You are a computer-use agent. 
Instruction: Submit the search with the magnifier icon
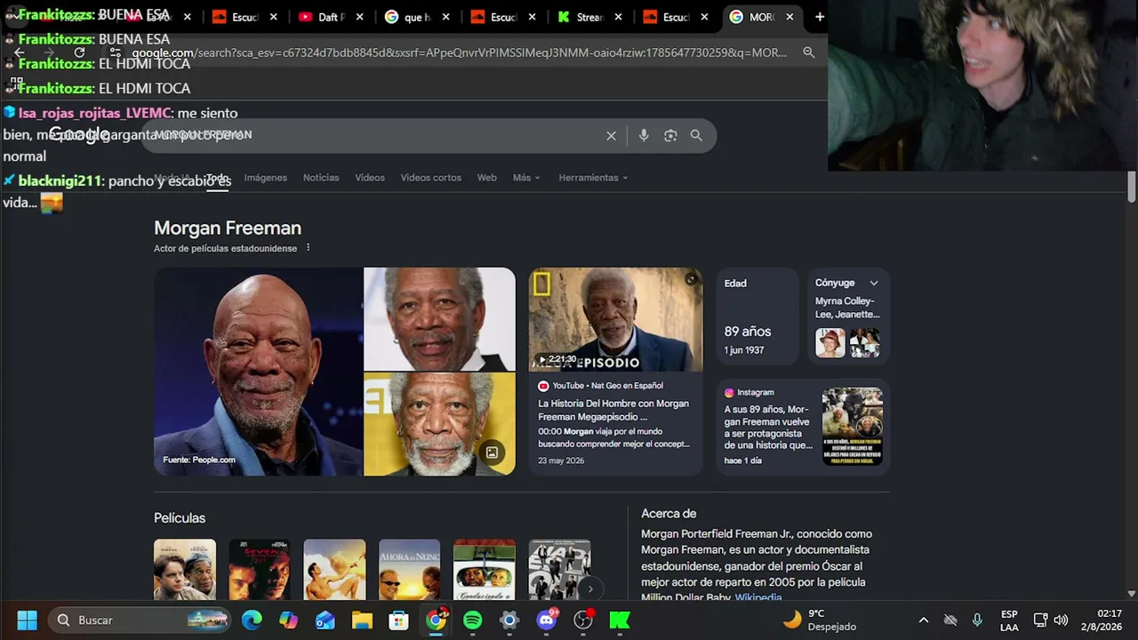point(696,135)
